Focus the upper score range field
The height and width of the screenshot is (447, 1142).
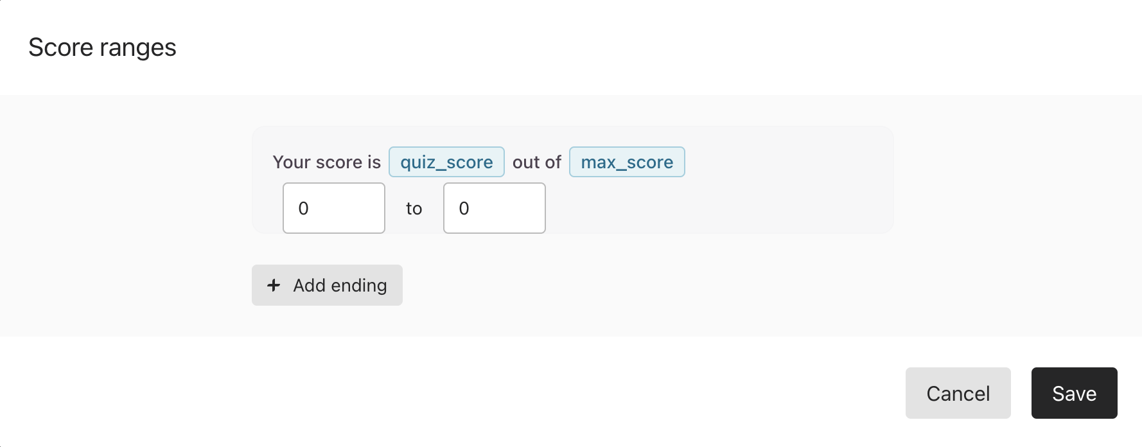pyautogui.click(x=495, y=208)
